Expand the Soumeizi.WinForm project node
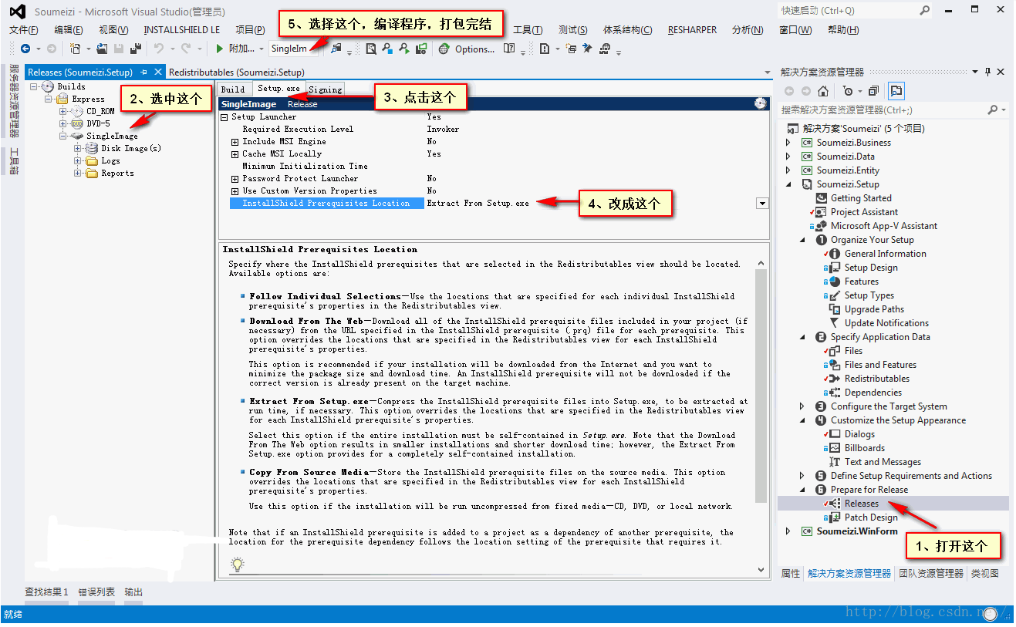Screen dimensions: 1016x627 [788, 531]
